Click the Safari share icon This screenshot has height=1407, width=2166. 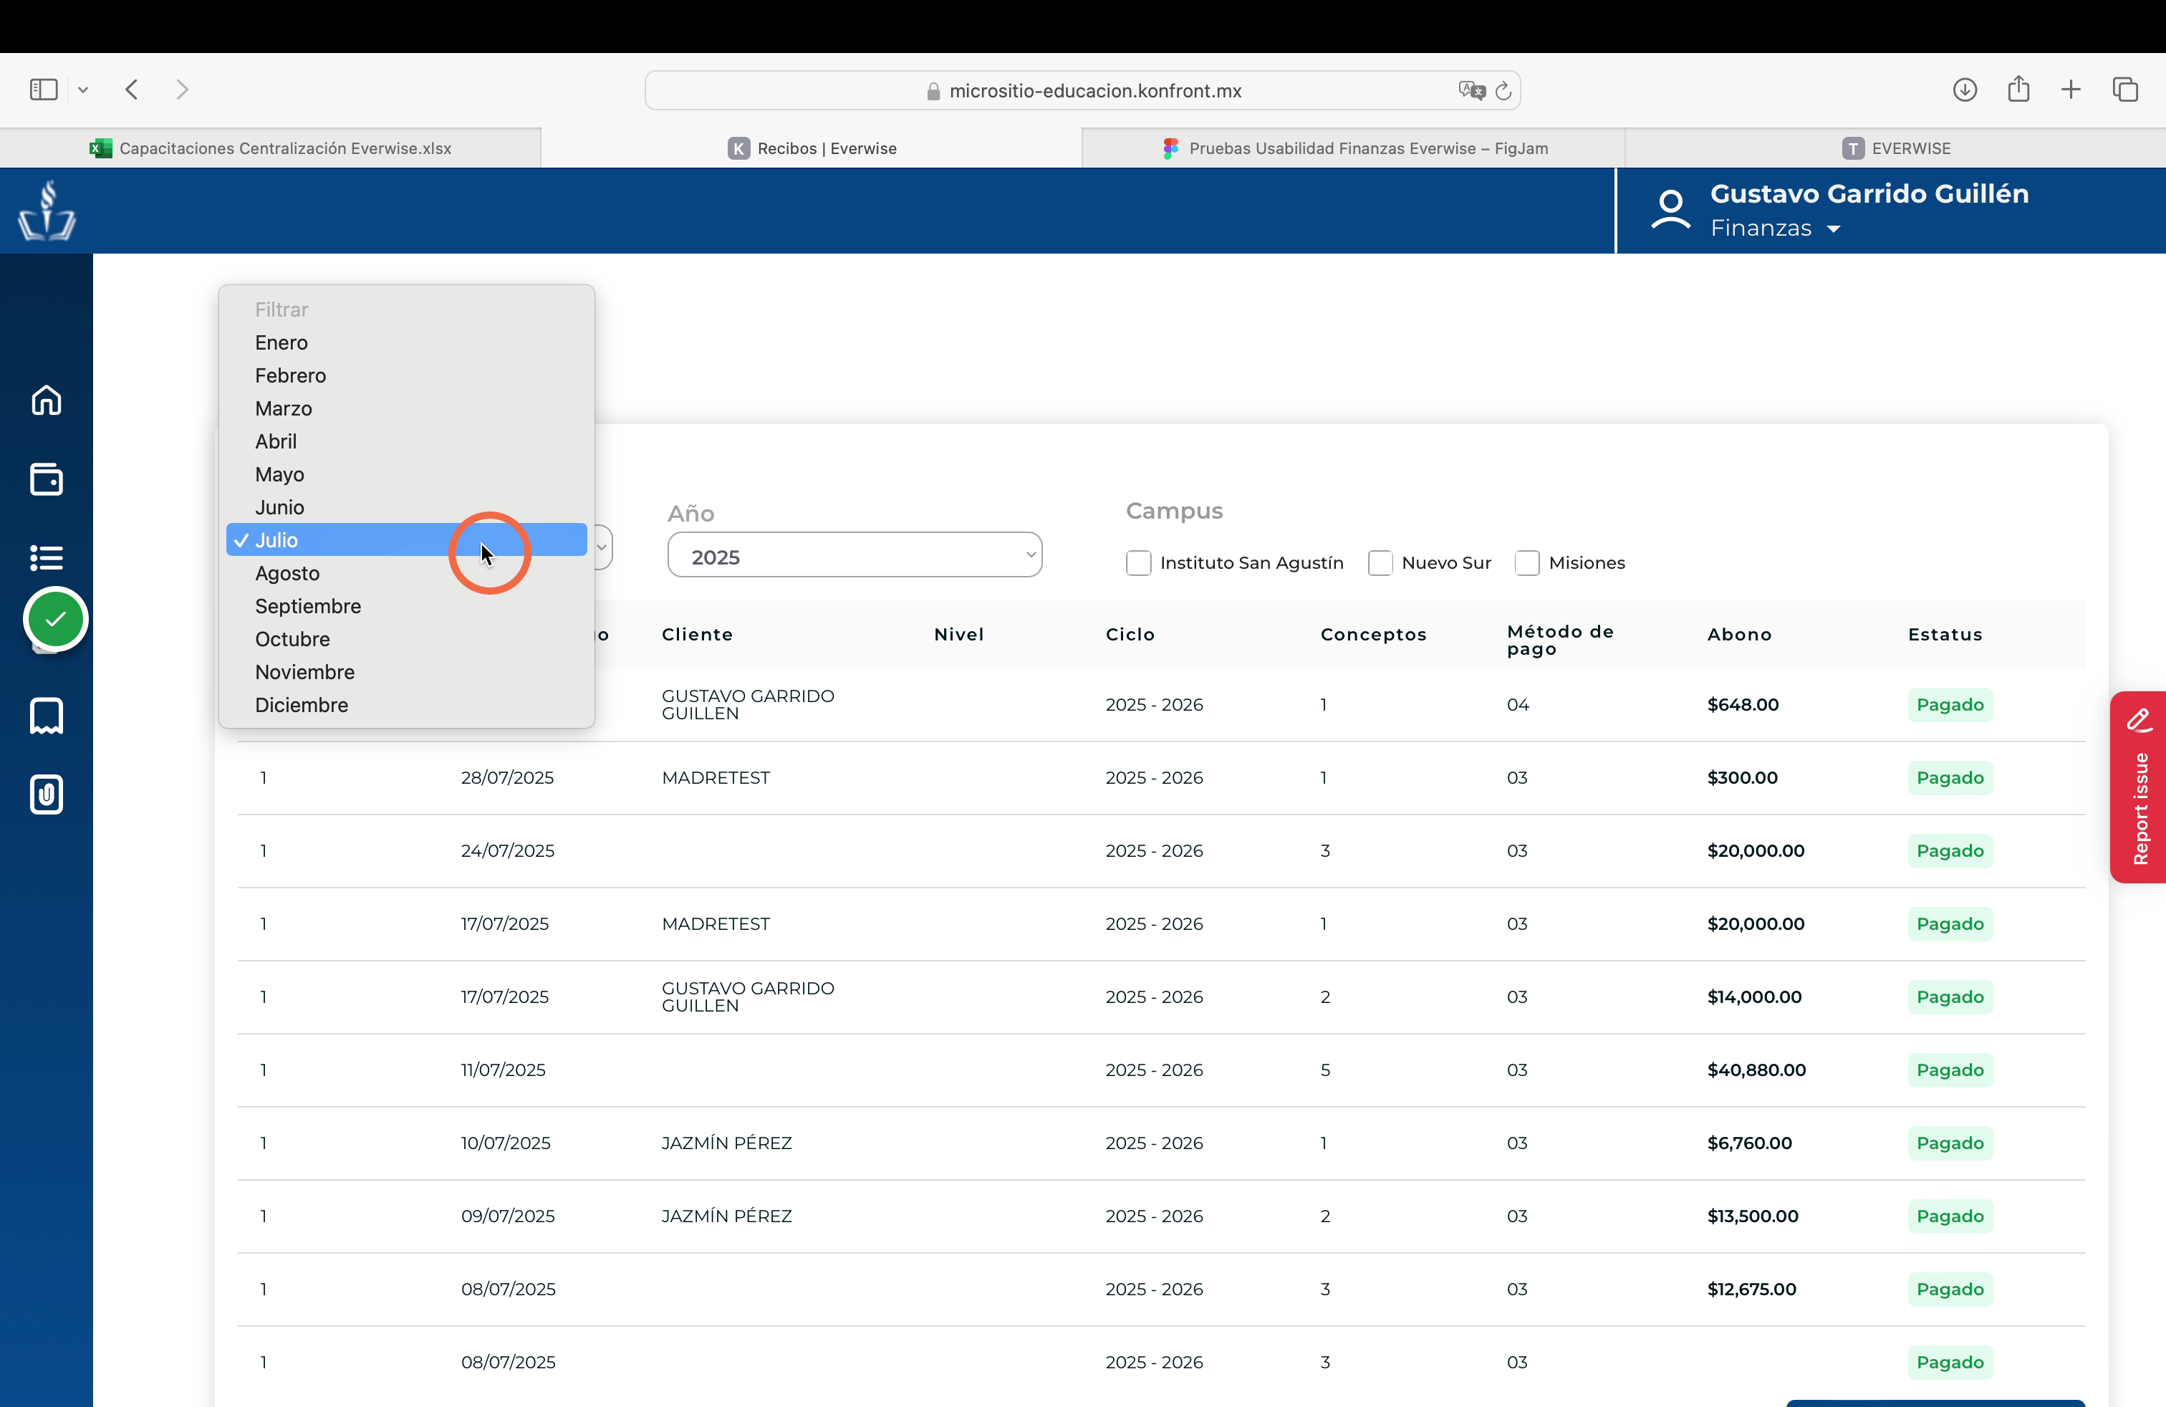[2018, 88]
